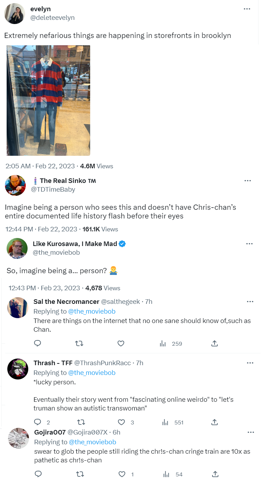Share Gojira007's tweet
Viewport: 262px width, 484px height.
pos(215,474)
